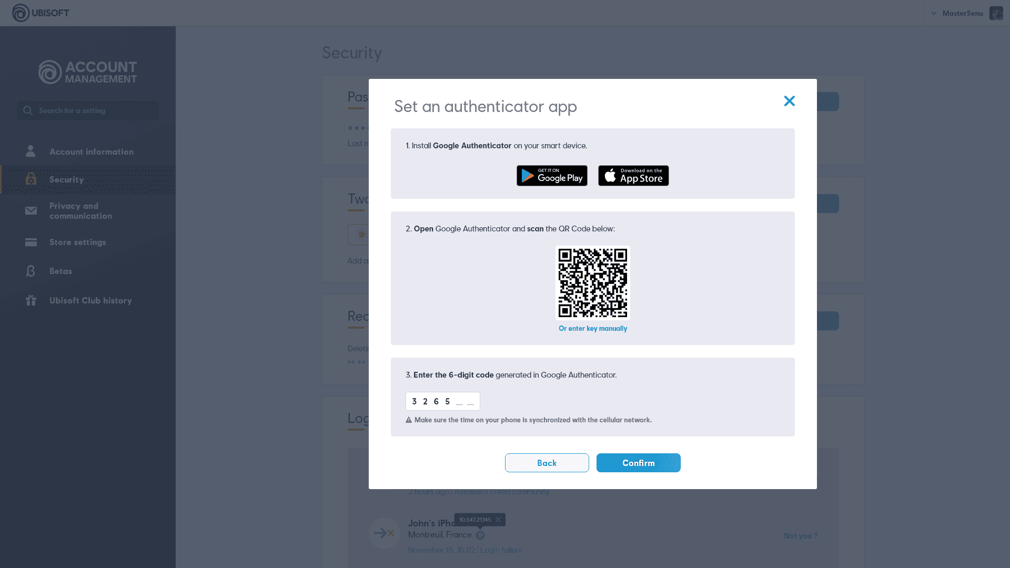Screen dimensions: 1010x568
Task: Expand the MasterSenu account dropdown
Action: click(934, 13)
